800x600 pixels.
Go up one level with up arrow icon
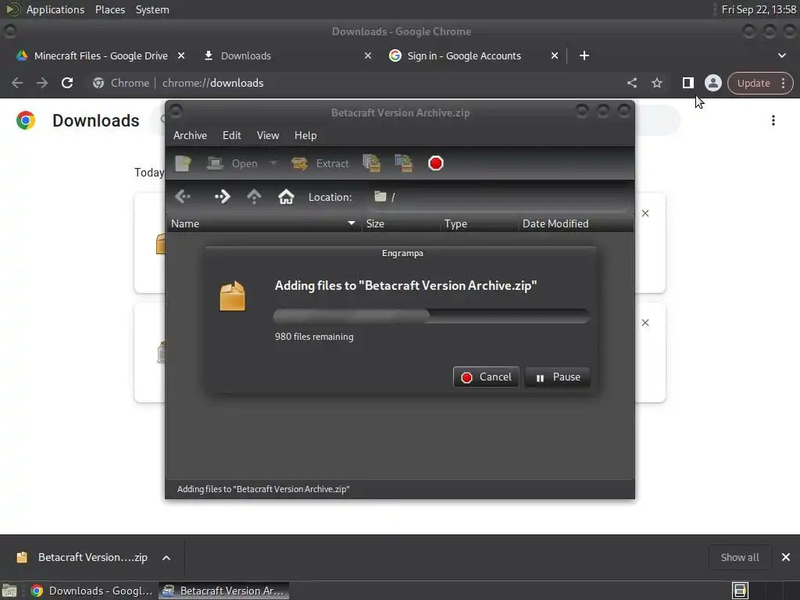click(x=254, y=196)
